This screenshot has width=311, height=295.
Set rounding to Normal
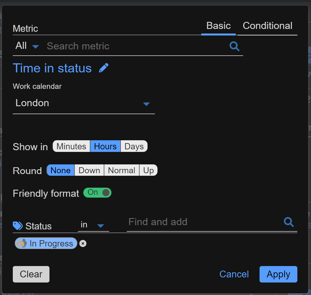click(x=122, y=170)
